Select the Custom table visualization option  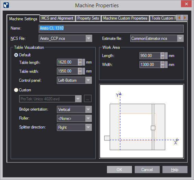coord(16,90)
